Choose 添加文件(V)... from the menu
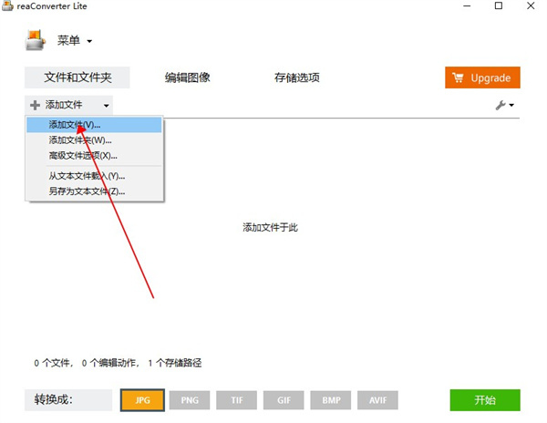 75,125
